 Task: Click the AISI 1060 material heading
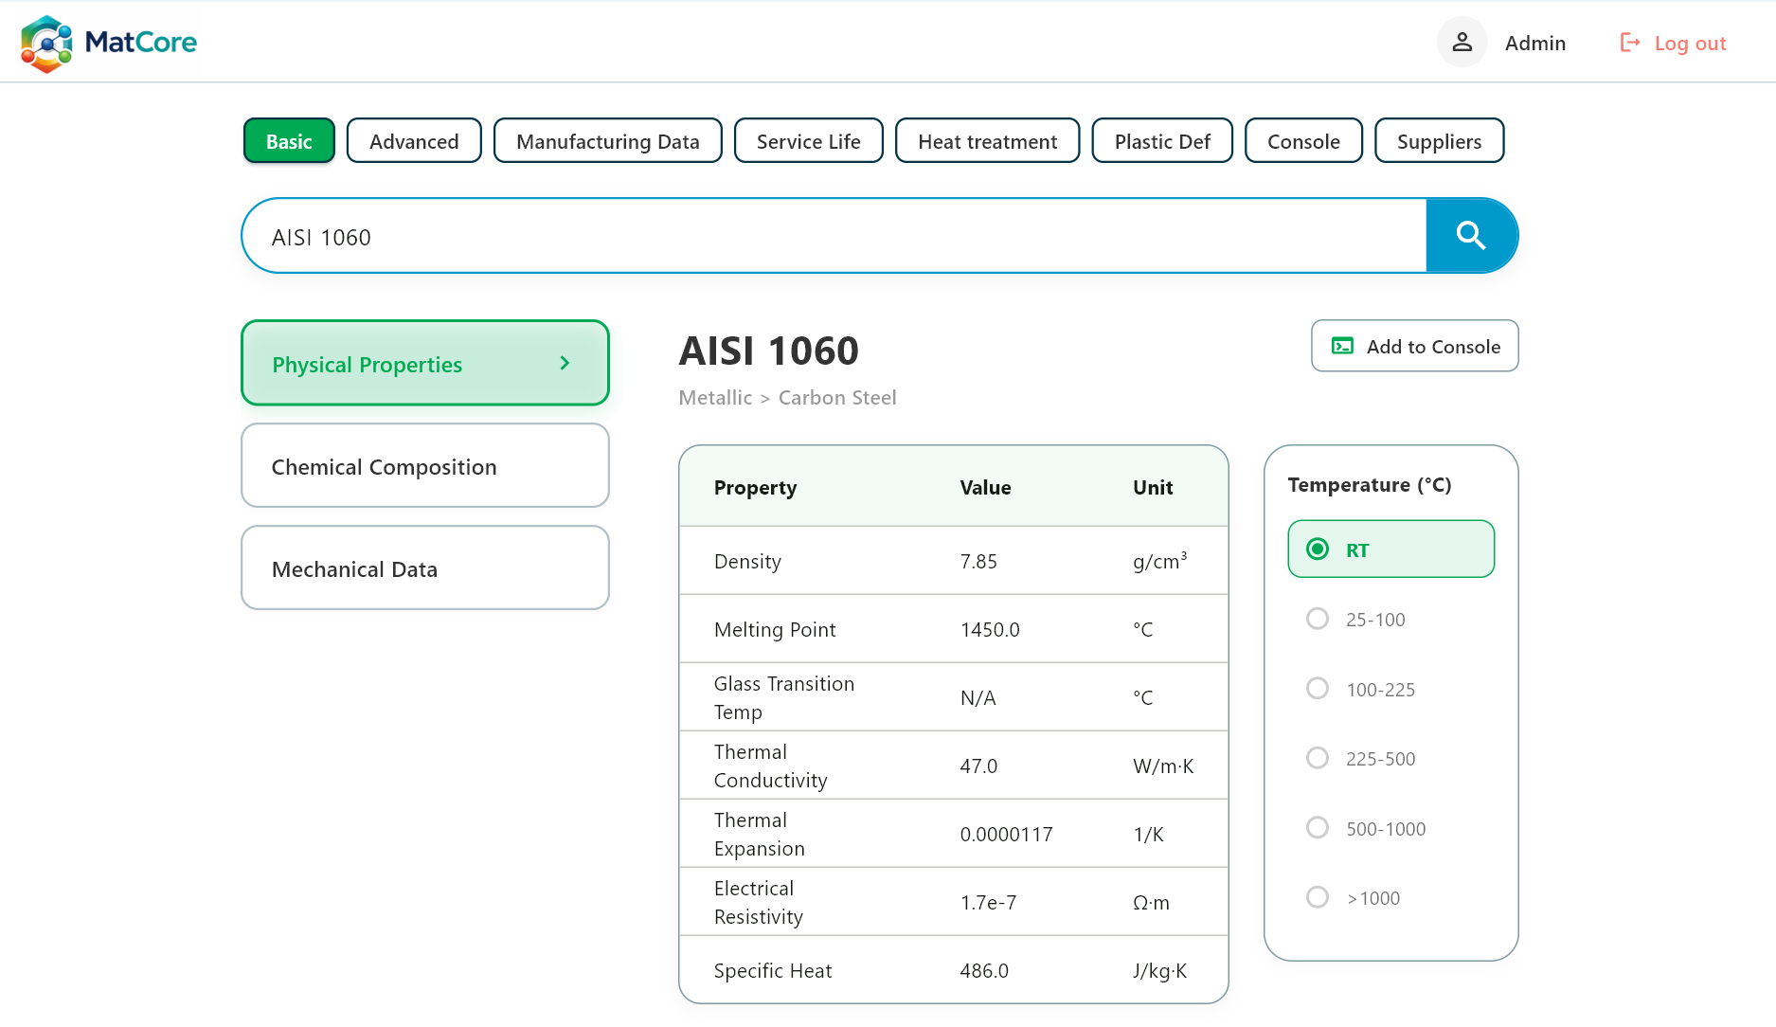[768, 351]
